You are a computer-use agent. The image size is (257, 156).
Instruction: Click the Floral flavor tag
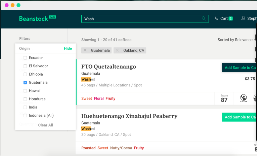[x=99, y=99]
